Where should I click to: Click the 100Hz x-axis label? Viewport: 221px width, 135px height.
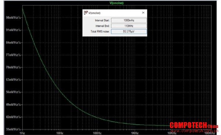click(97, 133)
